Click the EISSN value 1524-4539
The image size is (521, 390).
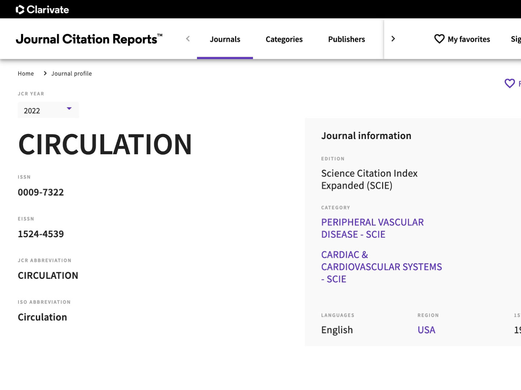[41, 234]
